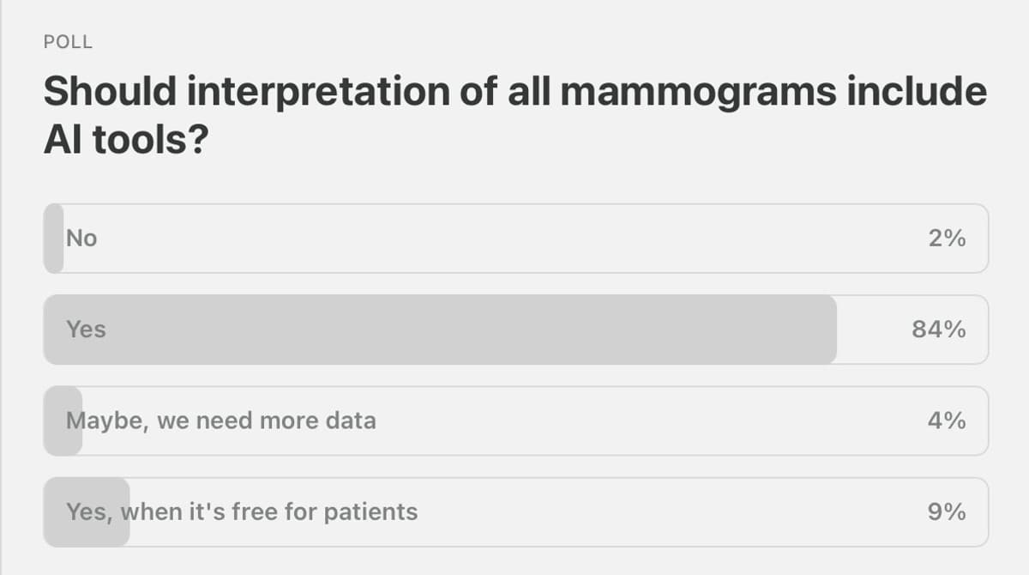
Task: Click the "Maybe, we need more data" row
Action: pos(514,420)
